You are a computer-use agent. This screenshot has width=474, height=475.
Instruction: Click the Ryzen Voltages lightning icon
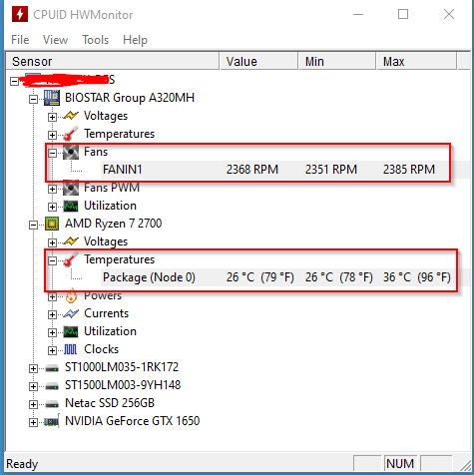pos(71,241)
